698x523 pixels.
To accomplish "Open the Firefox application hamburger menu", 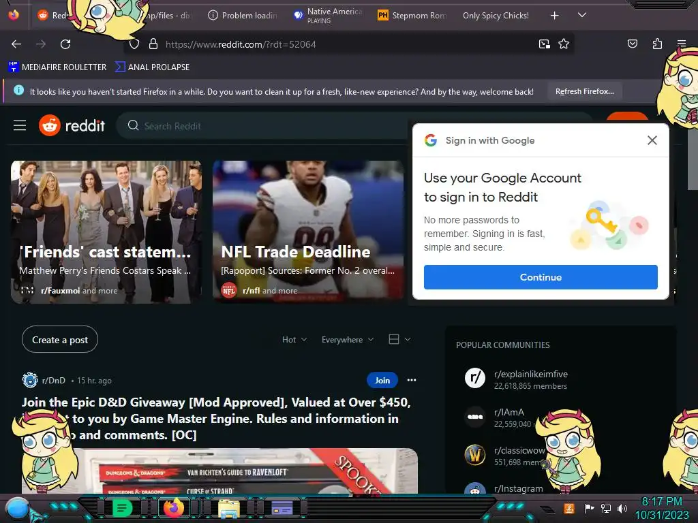I will pyautogui.click(x=682, y=44).
